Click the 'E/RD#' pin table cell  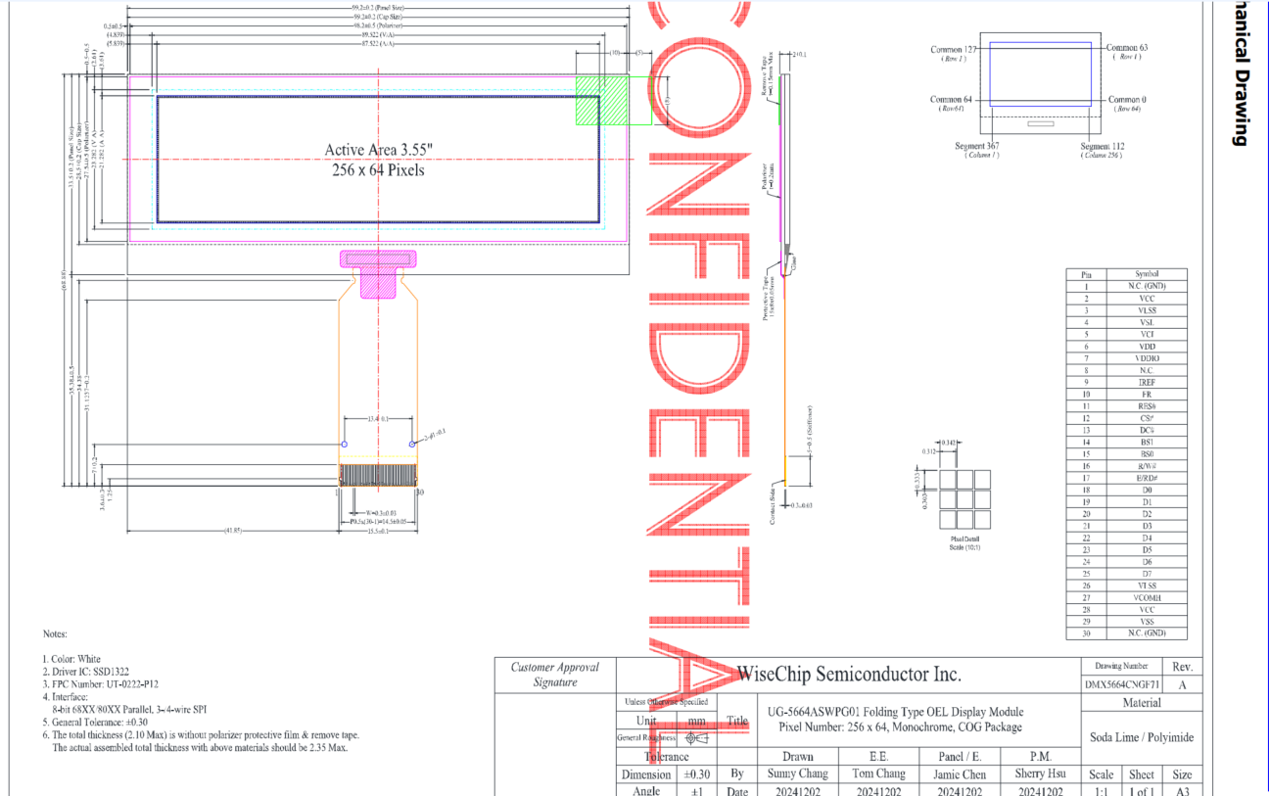pos(1147,478)
